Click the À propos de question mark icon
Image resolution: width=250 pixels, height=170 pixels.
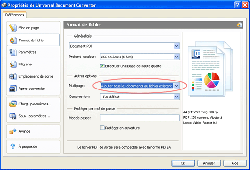click(13, 146)
